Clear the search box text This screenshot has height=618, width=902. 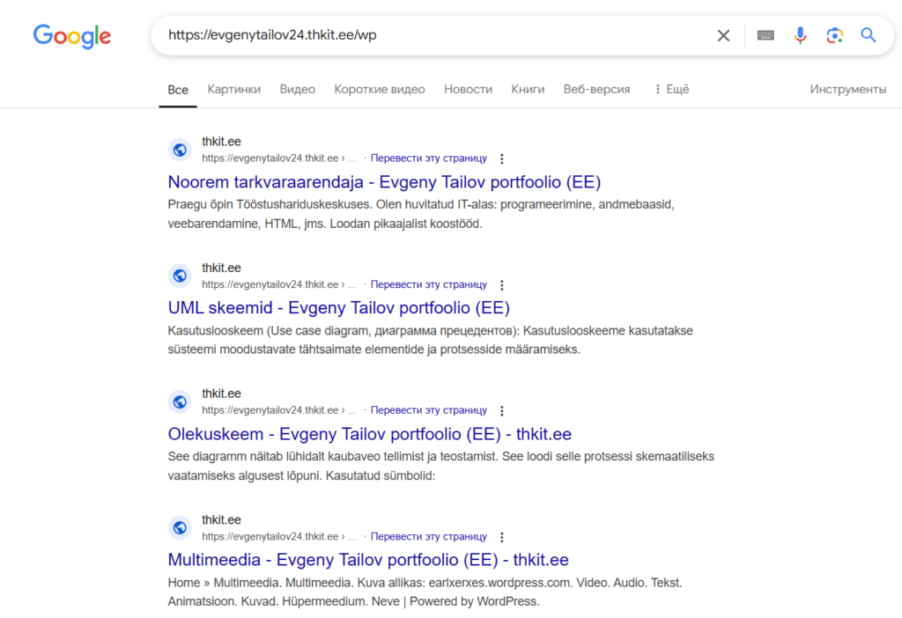tap(723, 35)
